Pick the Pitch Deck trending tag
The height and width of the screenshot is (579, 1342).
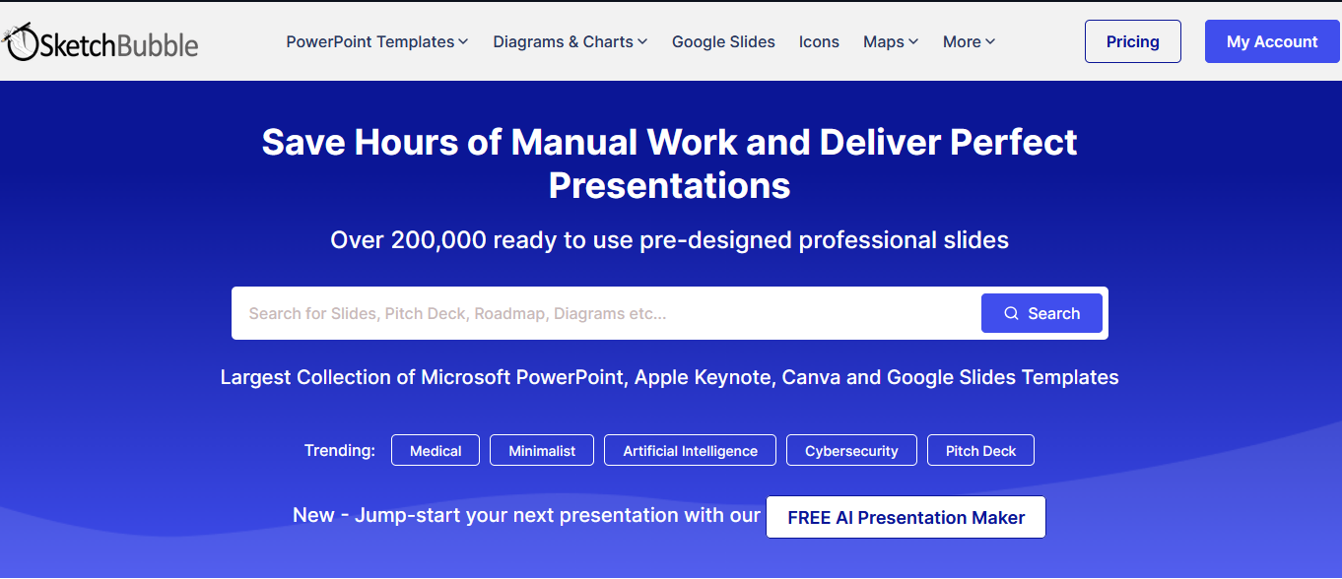click(980, 450)
